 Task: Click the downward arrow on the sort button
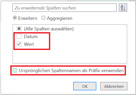point(125,8)
